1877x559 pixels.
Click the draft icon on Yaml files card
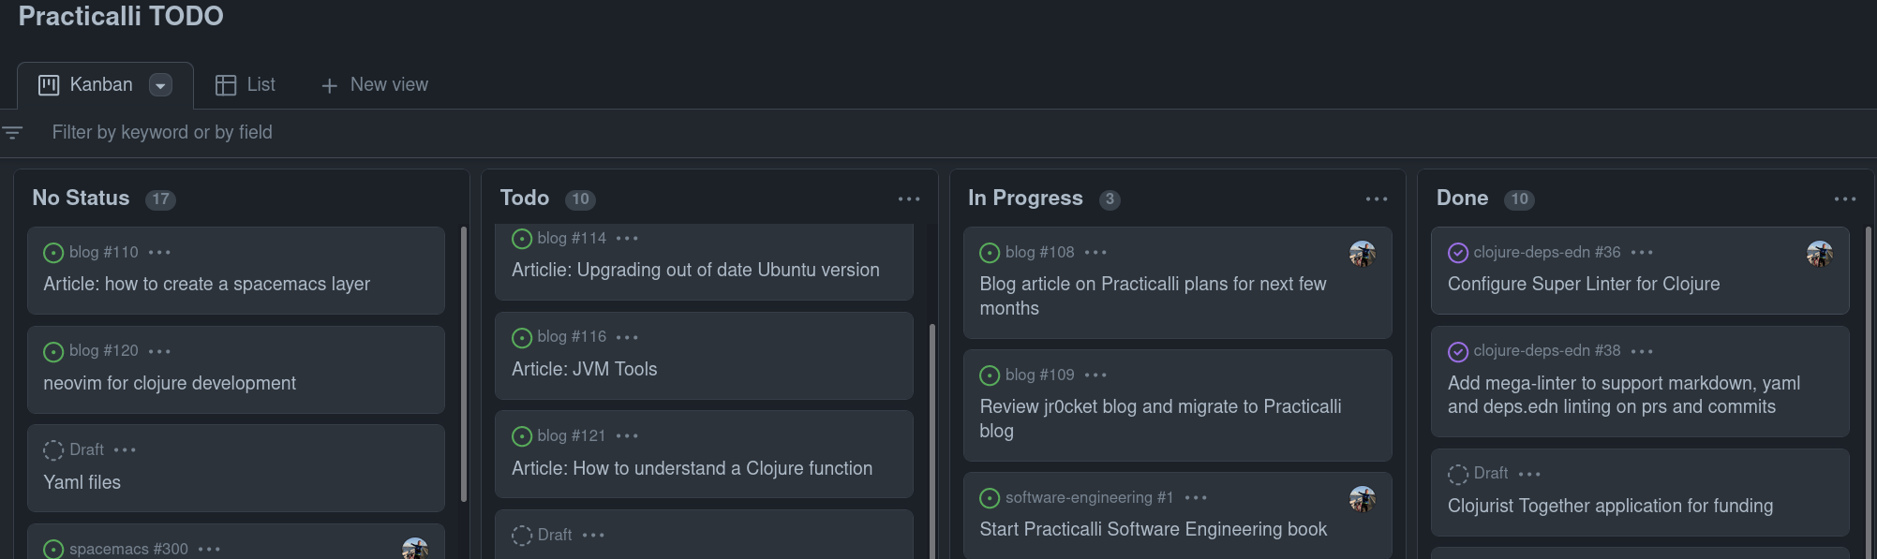[53, 450]
